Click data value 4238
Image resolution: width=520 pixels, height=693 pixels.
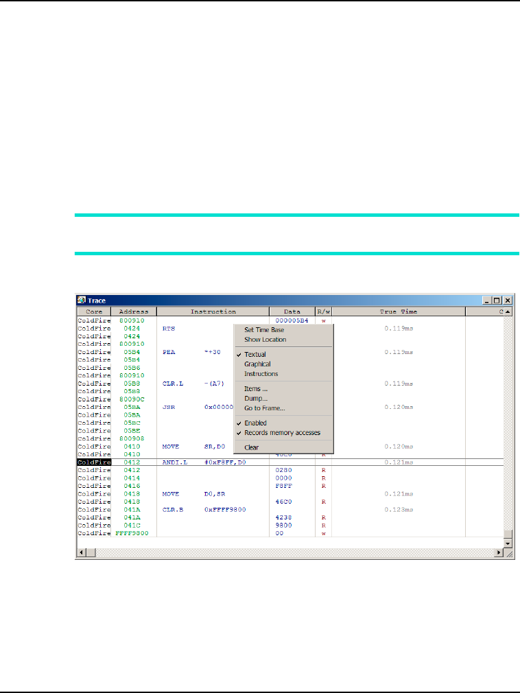coord(283,517)
